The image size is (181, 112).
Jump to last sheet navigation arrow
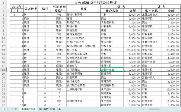pyautogui.click(x=16, y=109)
